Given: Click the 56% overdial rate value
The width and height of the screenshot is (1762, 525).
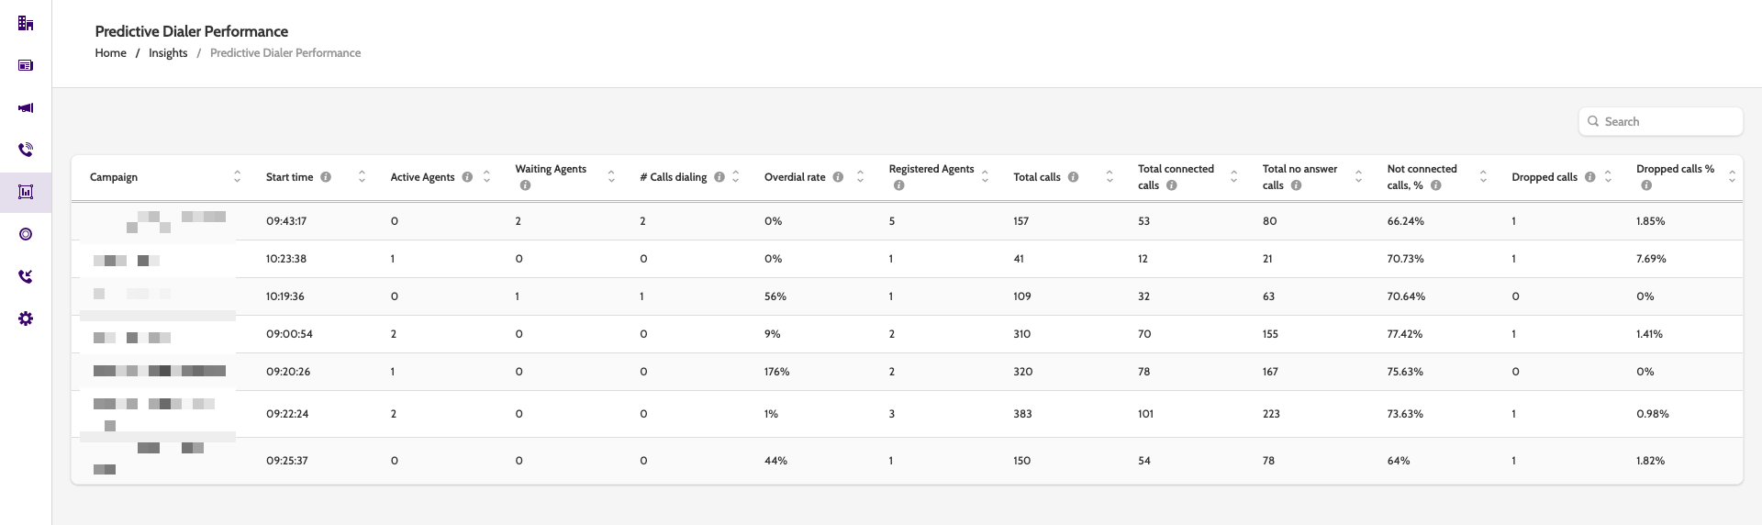Looking at the screenshot, I should tap(775, 296).
